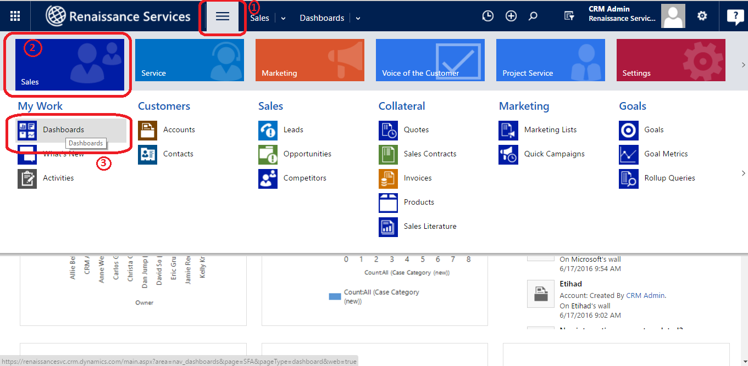Click the CRM Admin user profile picture

point(673,16)
